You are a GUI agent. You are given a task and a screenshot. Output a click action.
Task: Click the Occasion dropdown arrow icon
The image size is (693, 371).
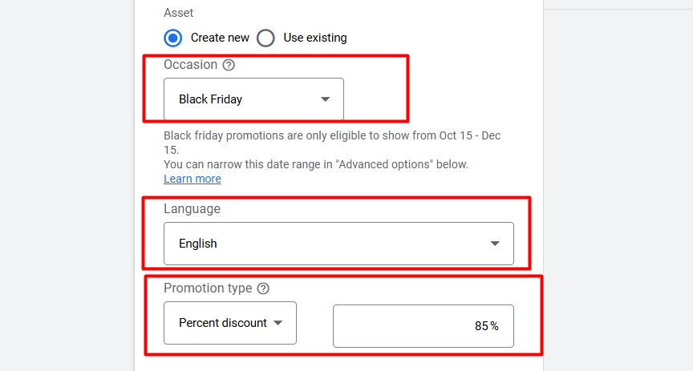click(325, 99)
